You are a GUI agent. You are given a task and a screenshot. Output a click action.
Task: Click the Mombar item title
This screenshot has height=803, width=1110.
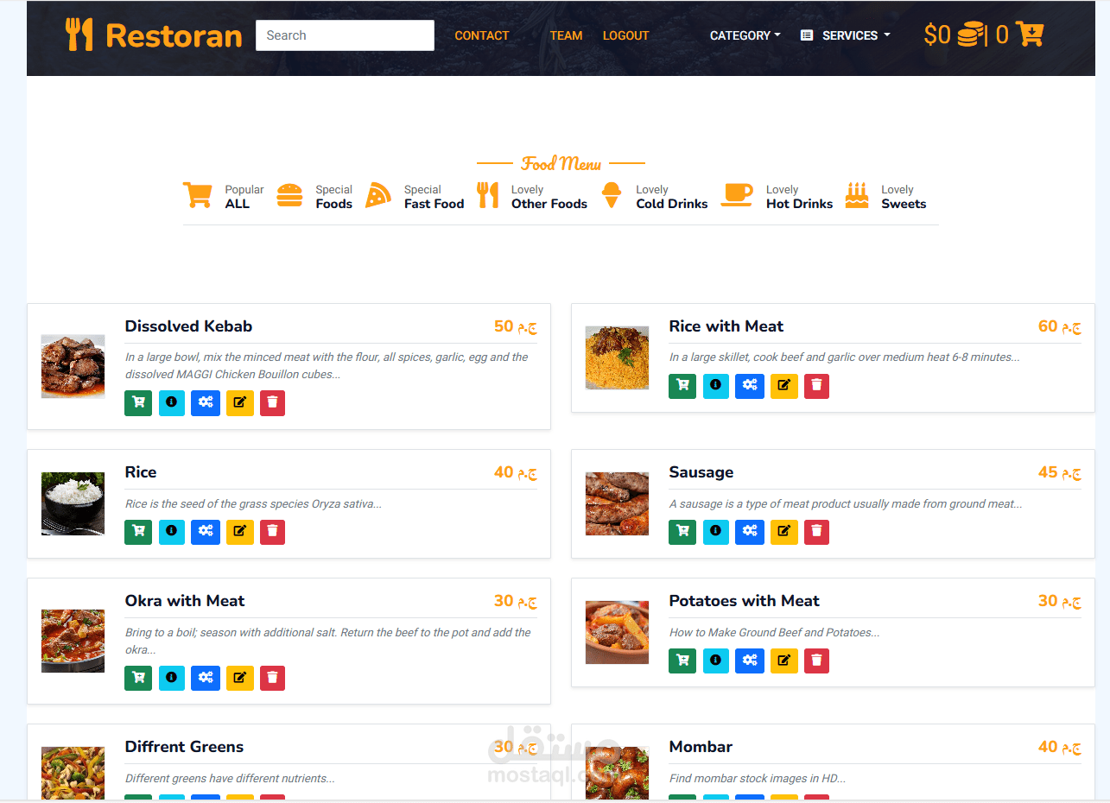[x=701, y=747]
